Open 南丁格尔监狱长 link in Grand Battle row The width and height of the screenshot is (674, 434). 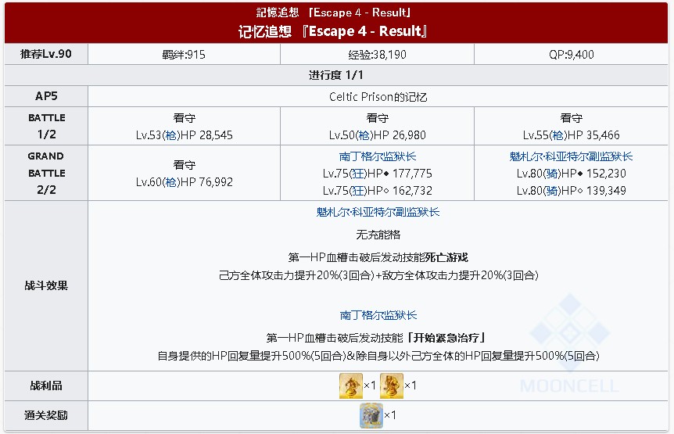click(x=378, y=156)
